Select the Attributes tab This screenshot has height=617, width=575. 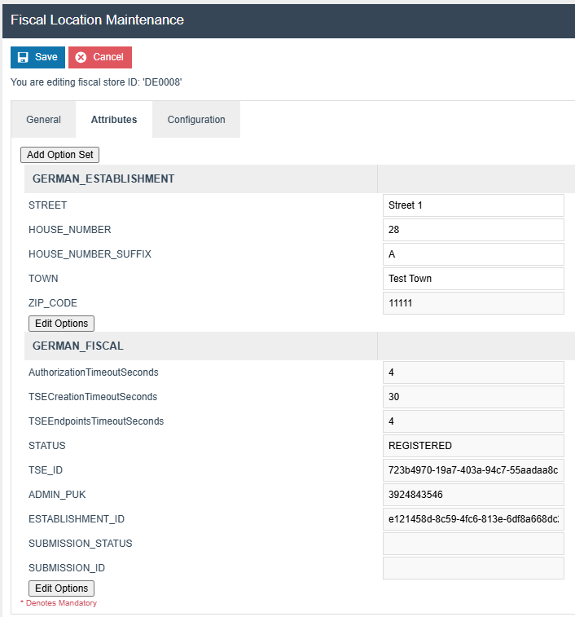pos(114,120)
